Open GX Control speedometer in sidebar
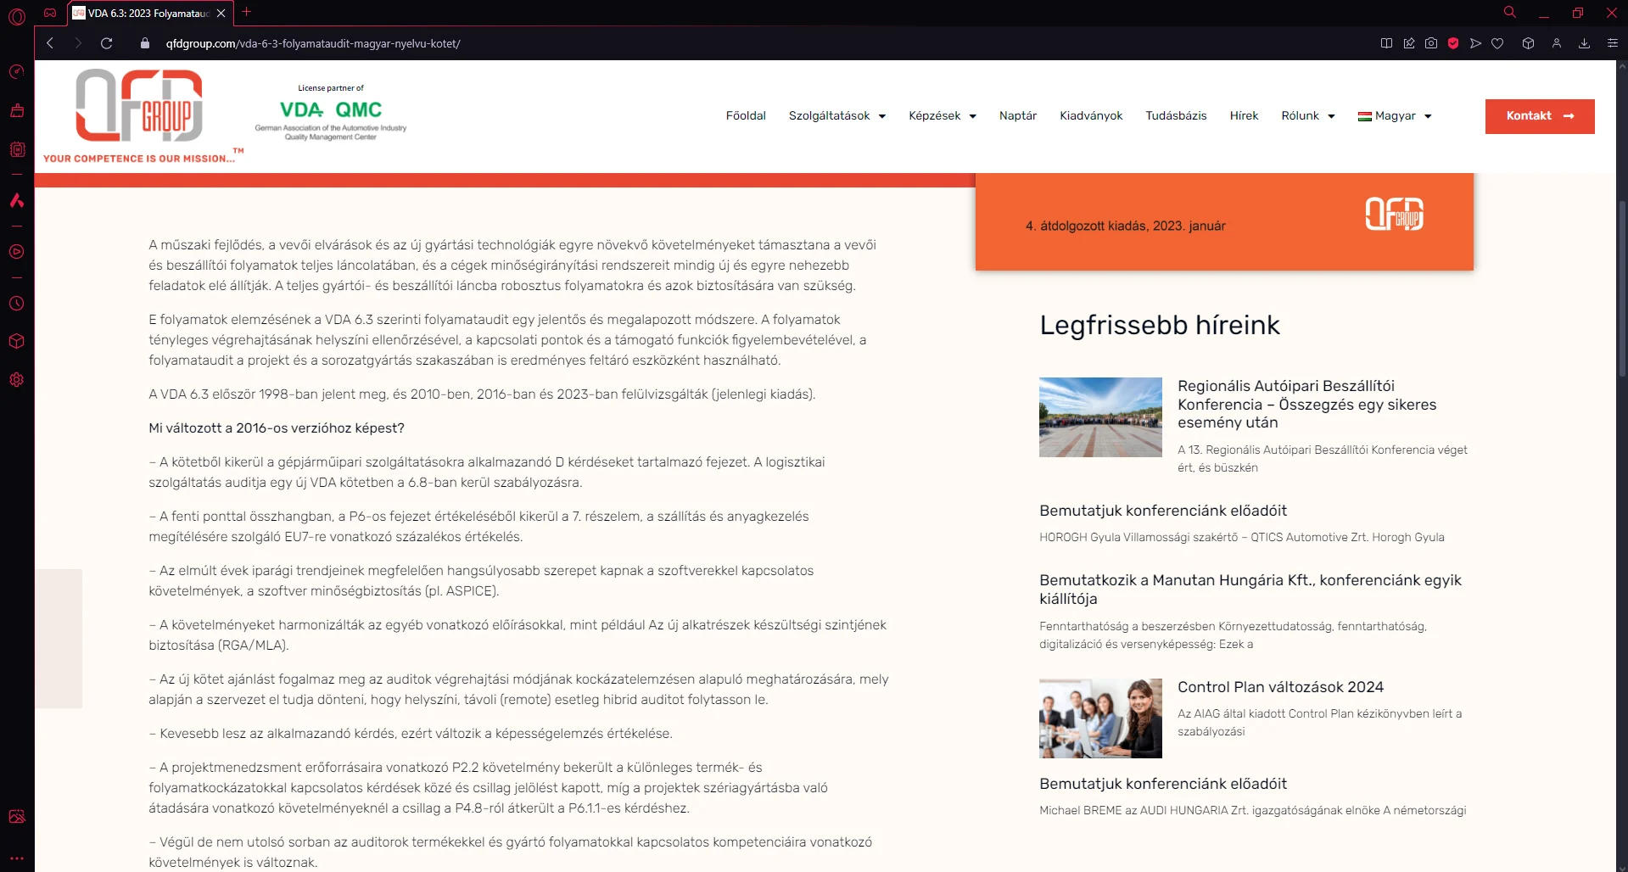This screenshot has height=872, width=1628. 17,72
